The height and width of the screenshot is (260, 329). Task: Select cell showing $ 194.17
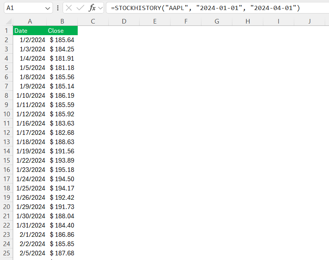pyautogui.click(x=62, y=188)
